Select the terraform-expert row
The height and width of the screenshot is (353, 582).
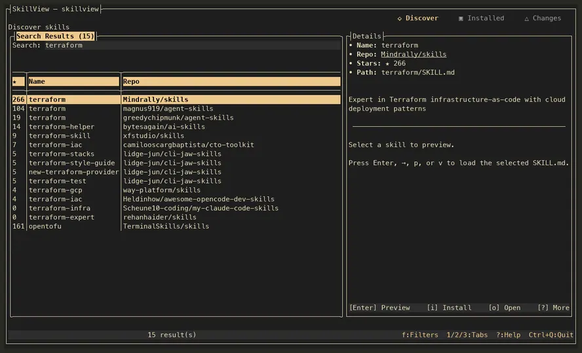coord(176,218)
